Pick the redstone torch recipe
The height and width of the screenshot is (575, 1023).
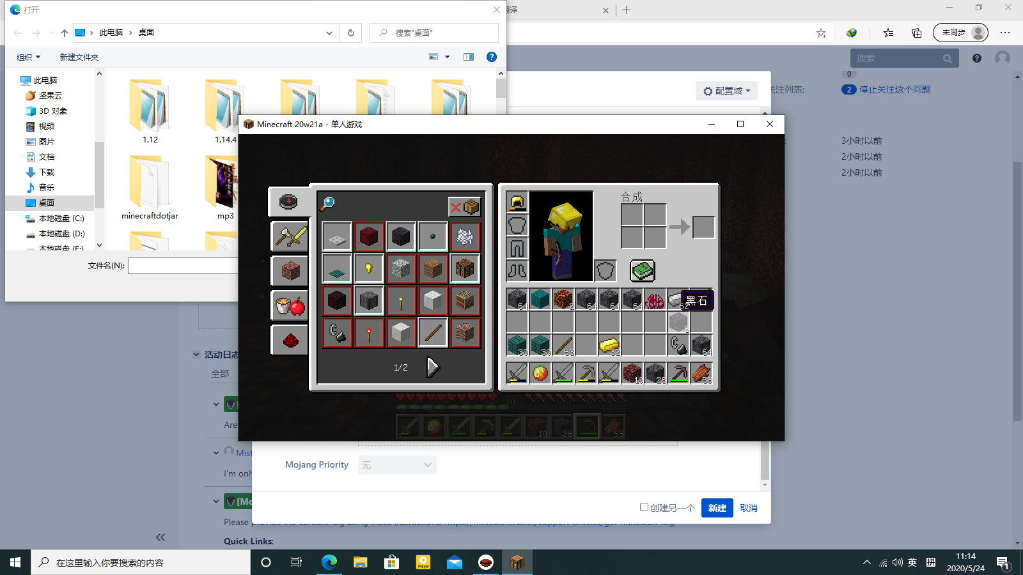[x=369, y=332]
